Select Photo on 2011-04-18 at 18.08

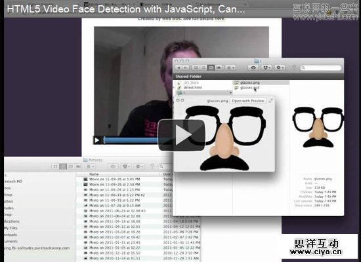(x=115, y=221)
